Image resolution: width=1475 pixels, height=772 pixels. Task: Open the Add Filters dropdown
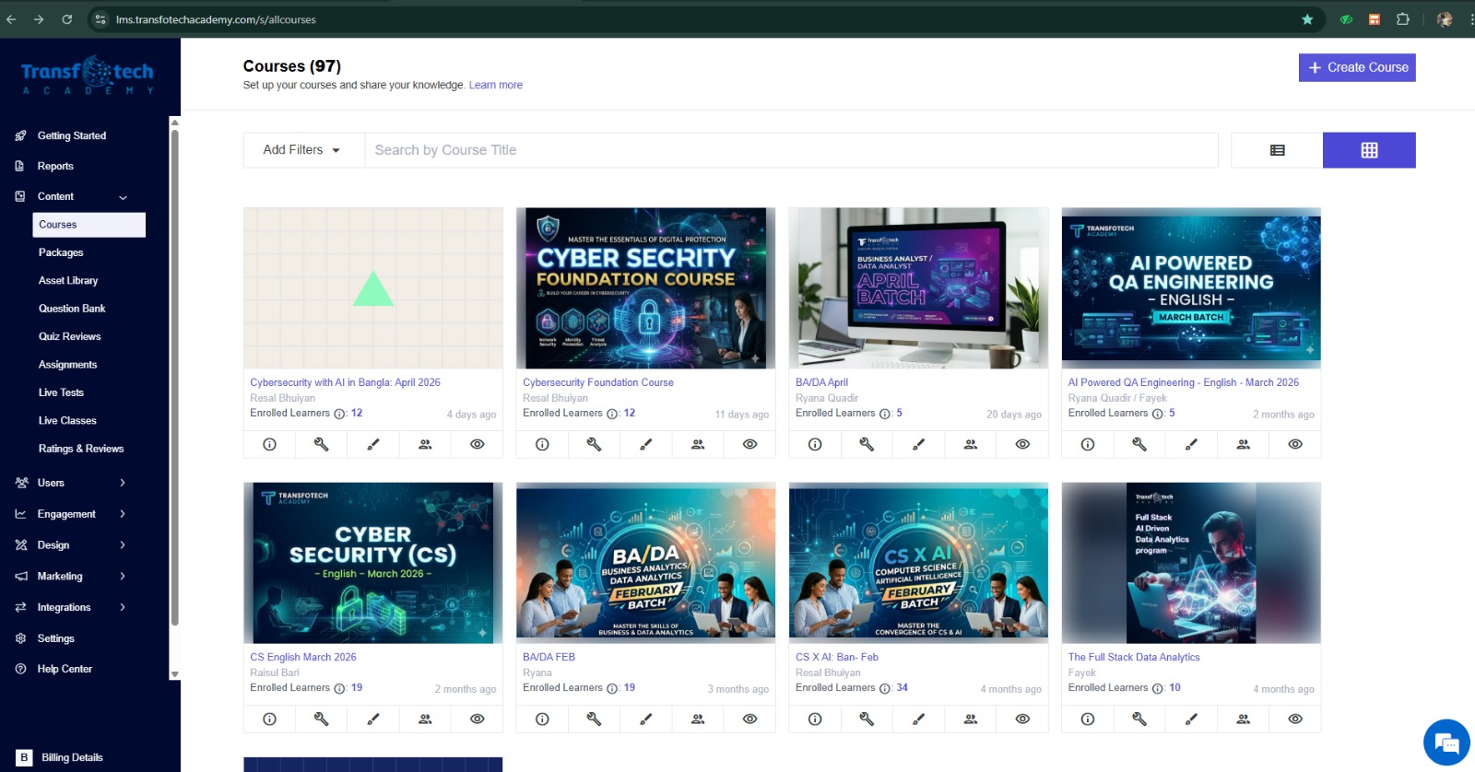click(302, 150)
